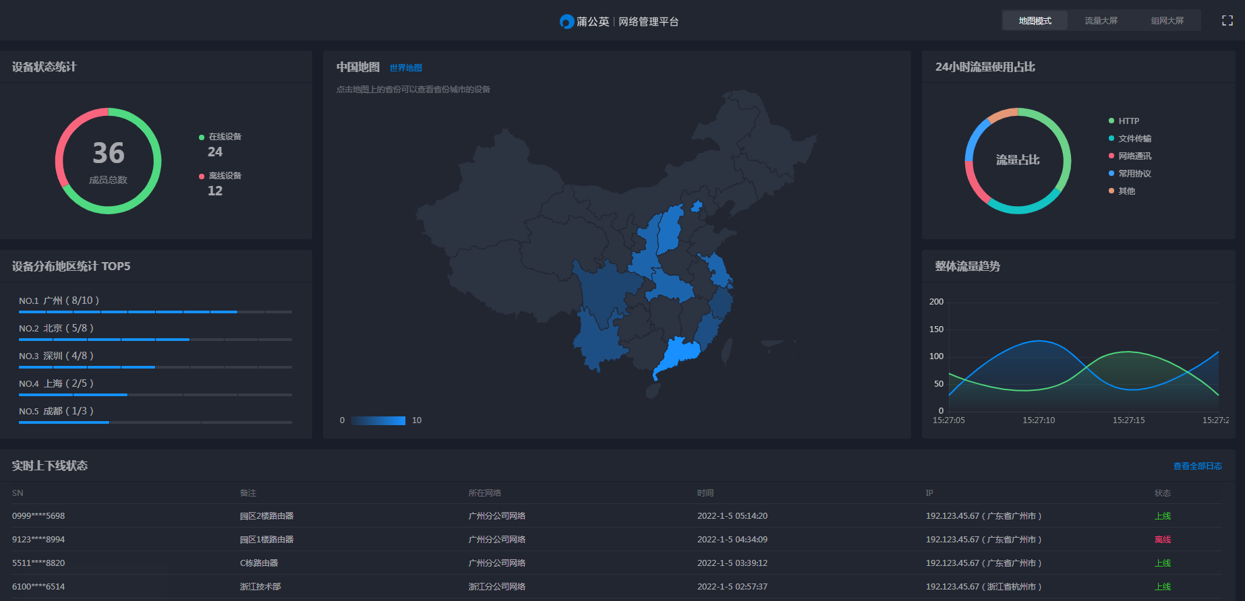
Task: Click the 蒲公英 logo icon
Action: pos(567,22)
